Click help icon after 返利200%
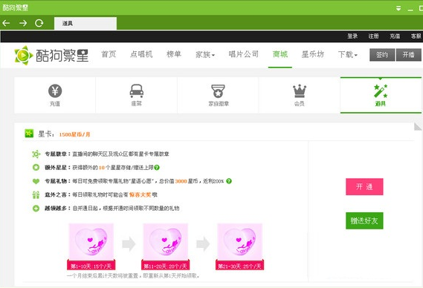The height and width of the screenshot is (288, 423). (x=229, y=181)
